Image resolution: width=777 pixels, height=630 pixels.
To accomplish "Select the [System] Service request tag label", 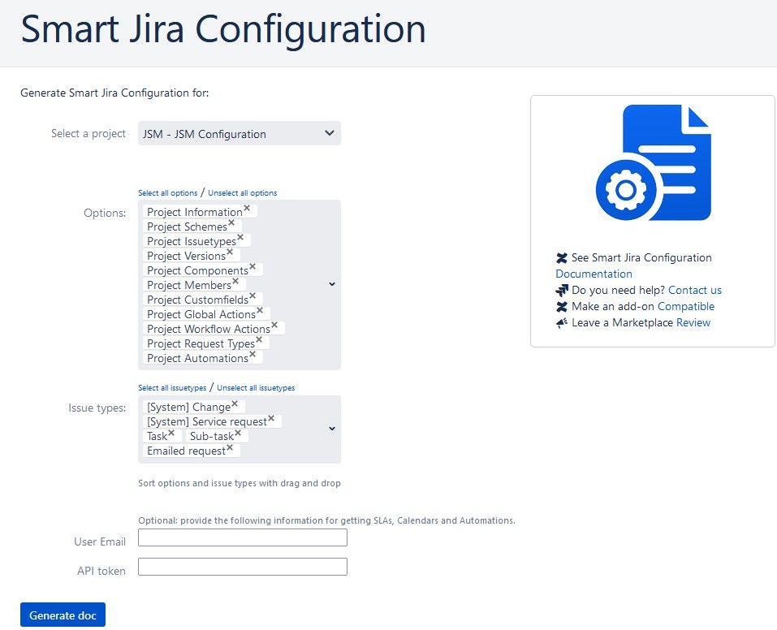I will click(x=207, y=422).
